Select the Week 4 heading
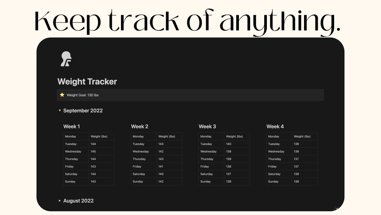Image resolution: width=381 pixels, height=215 pixels. click(x=275, y=126)
